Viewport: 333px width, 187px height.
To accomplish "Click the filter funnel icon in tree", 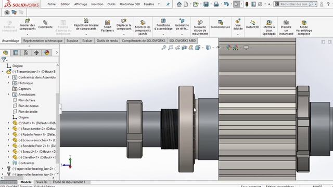I will click(4, 60).
